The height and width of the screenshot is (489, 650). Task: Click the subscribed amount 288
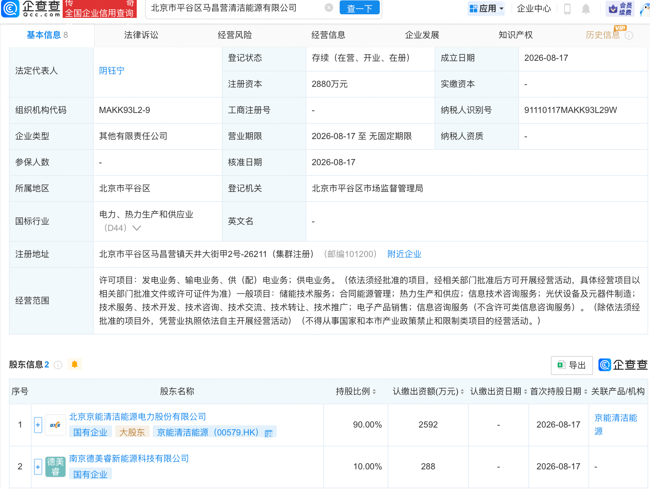[x=428, y=466]
